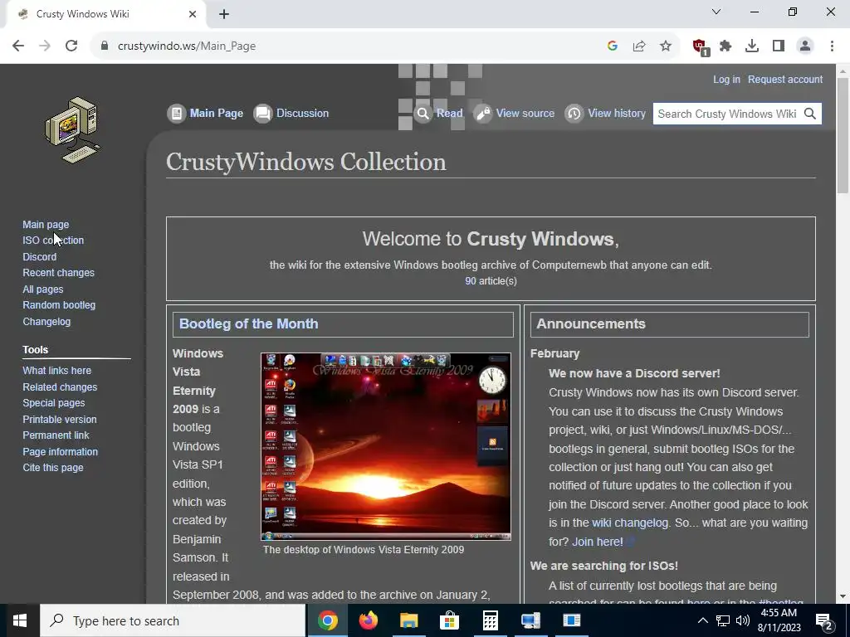
Task: Open the uBlock Origin shield extension
Action: pyautogui.click(x=700, y=46)
